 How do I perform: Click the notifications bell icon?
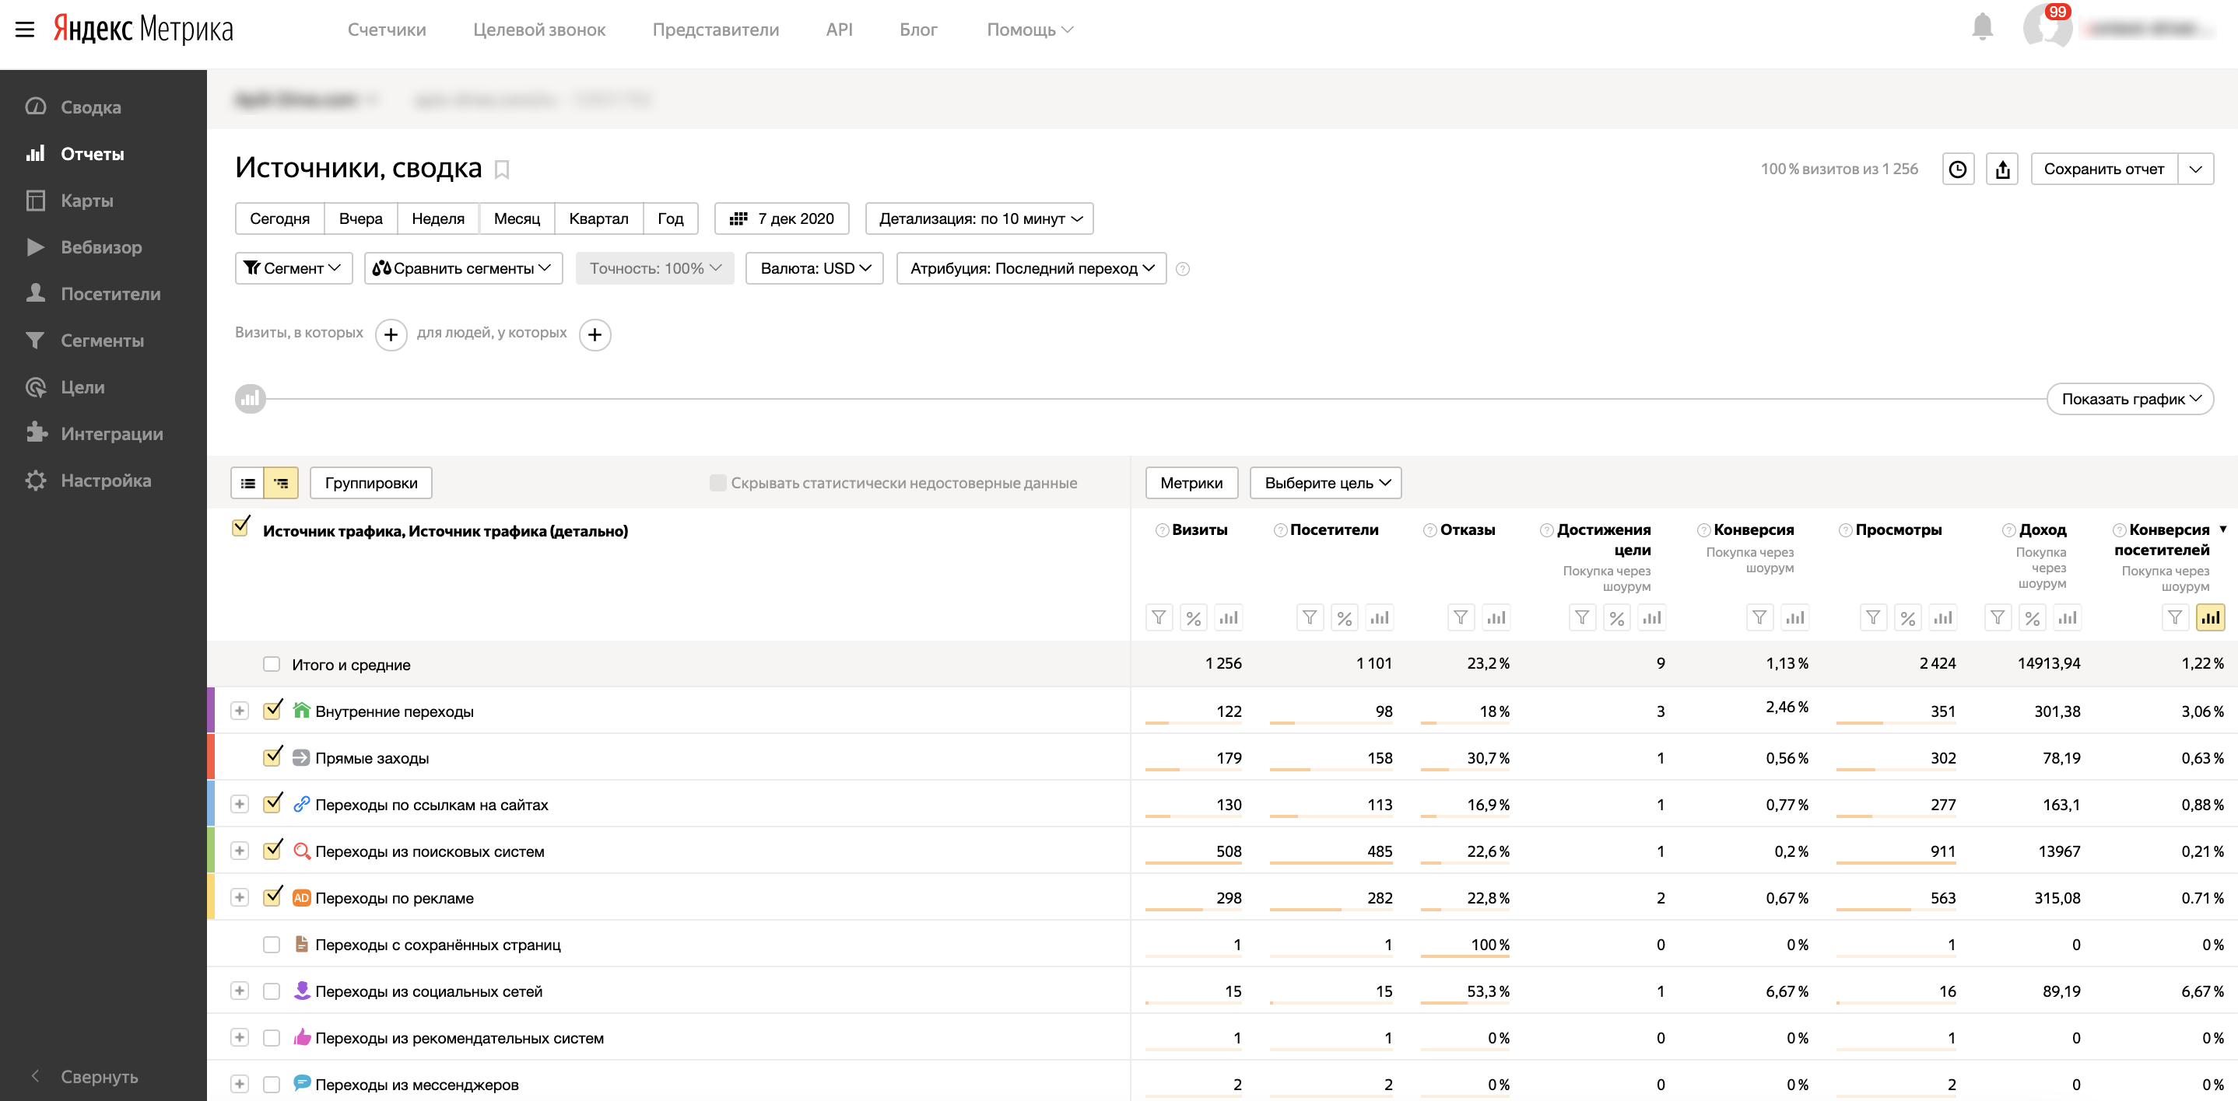pyautogui.click(x=1982, y=28)
